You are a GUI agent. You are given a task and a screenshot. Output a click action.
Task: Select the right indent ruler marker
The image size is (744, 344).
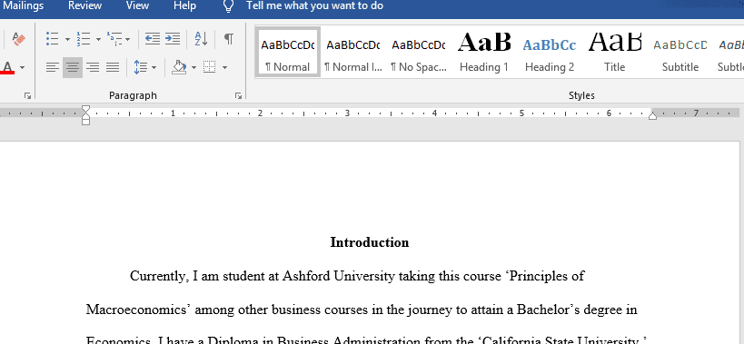[x=653, y=115]
